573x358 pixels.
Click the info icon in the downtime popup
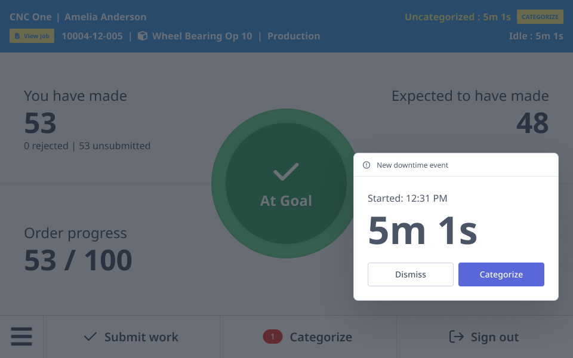click(367, 165)
